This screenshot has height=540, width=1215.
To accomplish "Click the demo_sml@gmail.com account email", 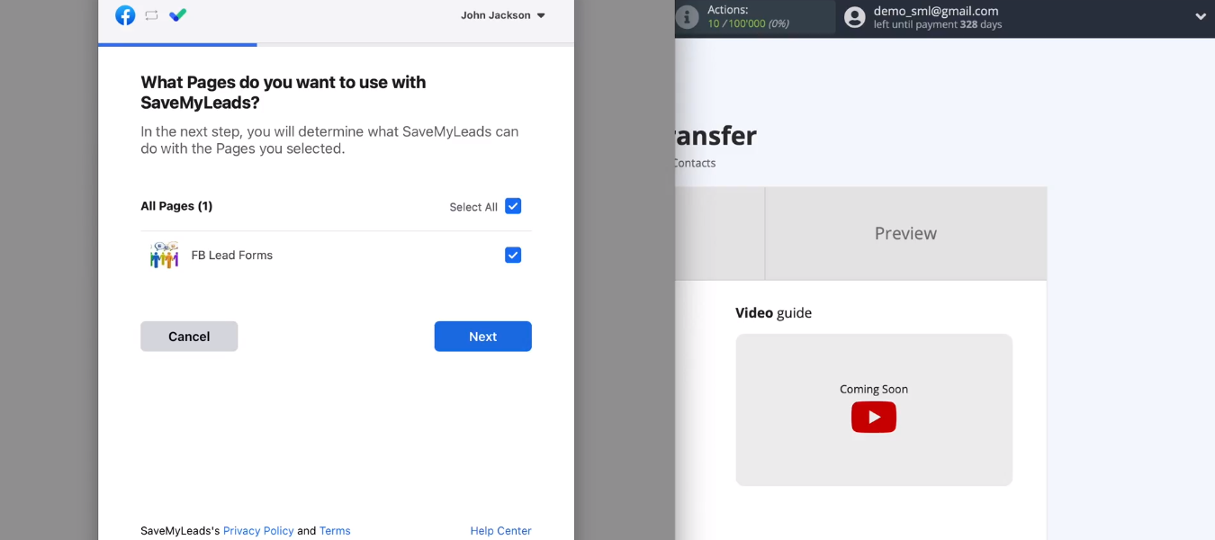I will 936,11.
